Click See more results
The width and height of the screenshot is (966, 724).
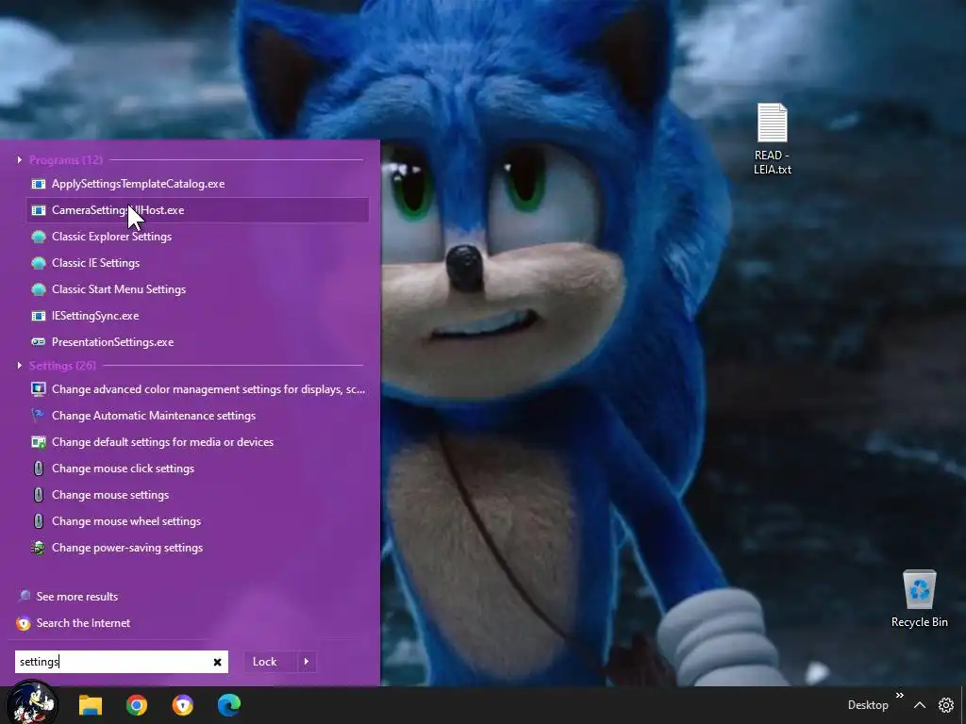click(x=77, y=597)
